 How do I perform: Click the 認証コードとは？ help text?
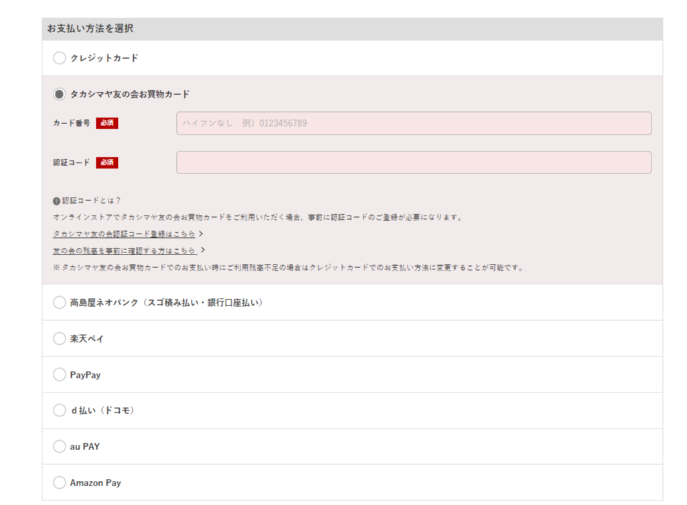[91, 201]
